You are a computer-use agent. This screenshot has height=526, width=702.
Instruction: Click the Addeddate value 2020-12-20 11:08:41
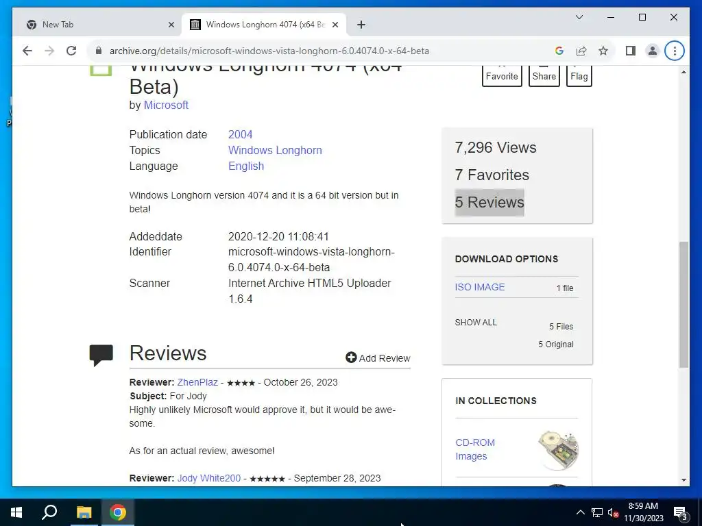[278, 236]
